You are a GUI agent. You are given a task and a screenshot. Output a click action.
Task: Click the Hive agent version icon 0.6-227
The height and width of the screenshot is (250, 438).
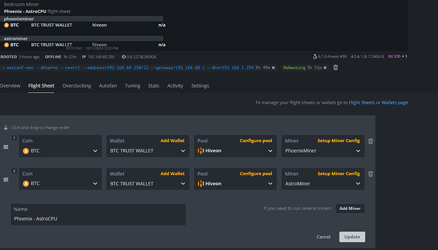[x=123, y=57]
